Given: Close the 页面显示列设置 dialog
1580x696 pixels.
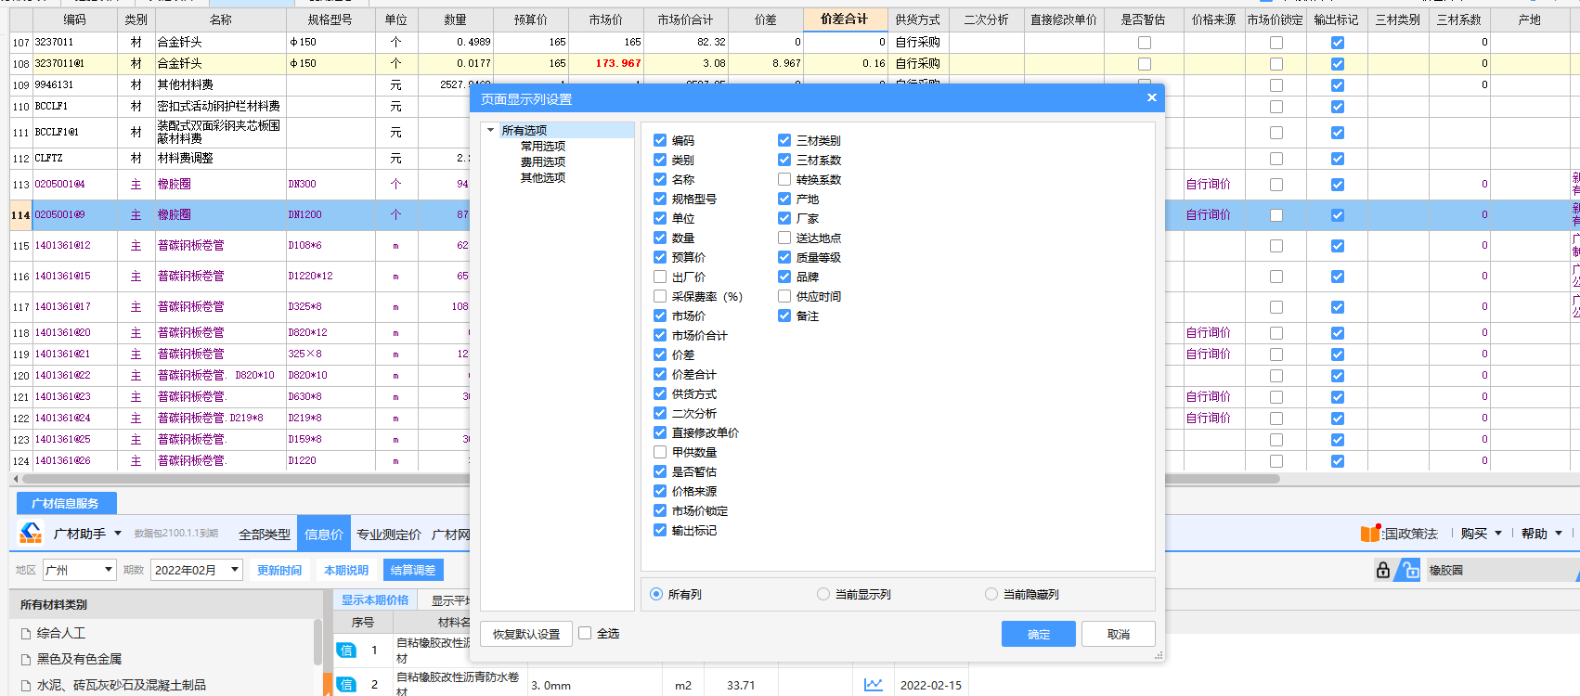Looking at the screenshot, I should point(1152,97).
